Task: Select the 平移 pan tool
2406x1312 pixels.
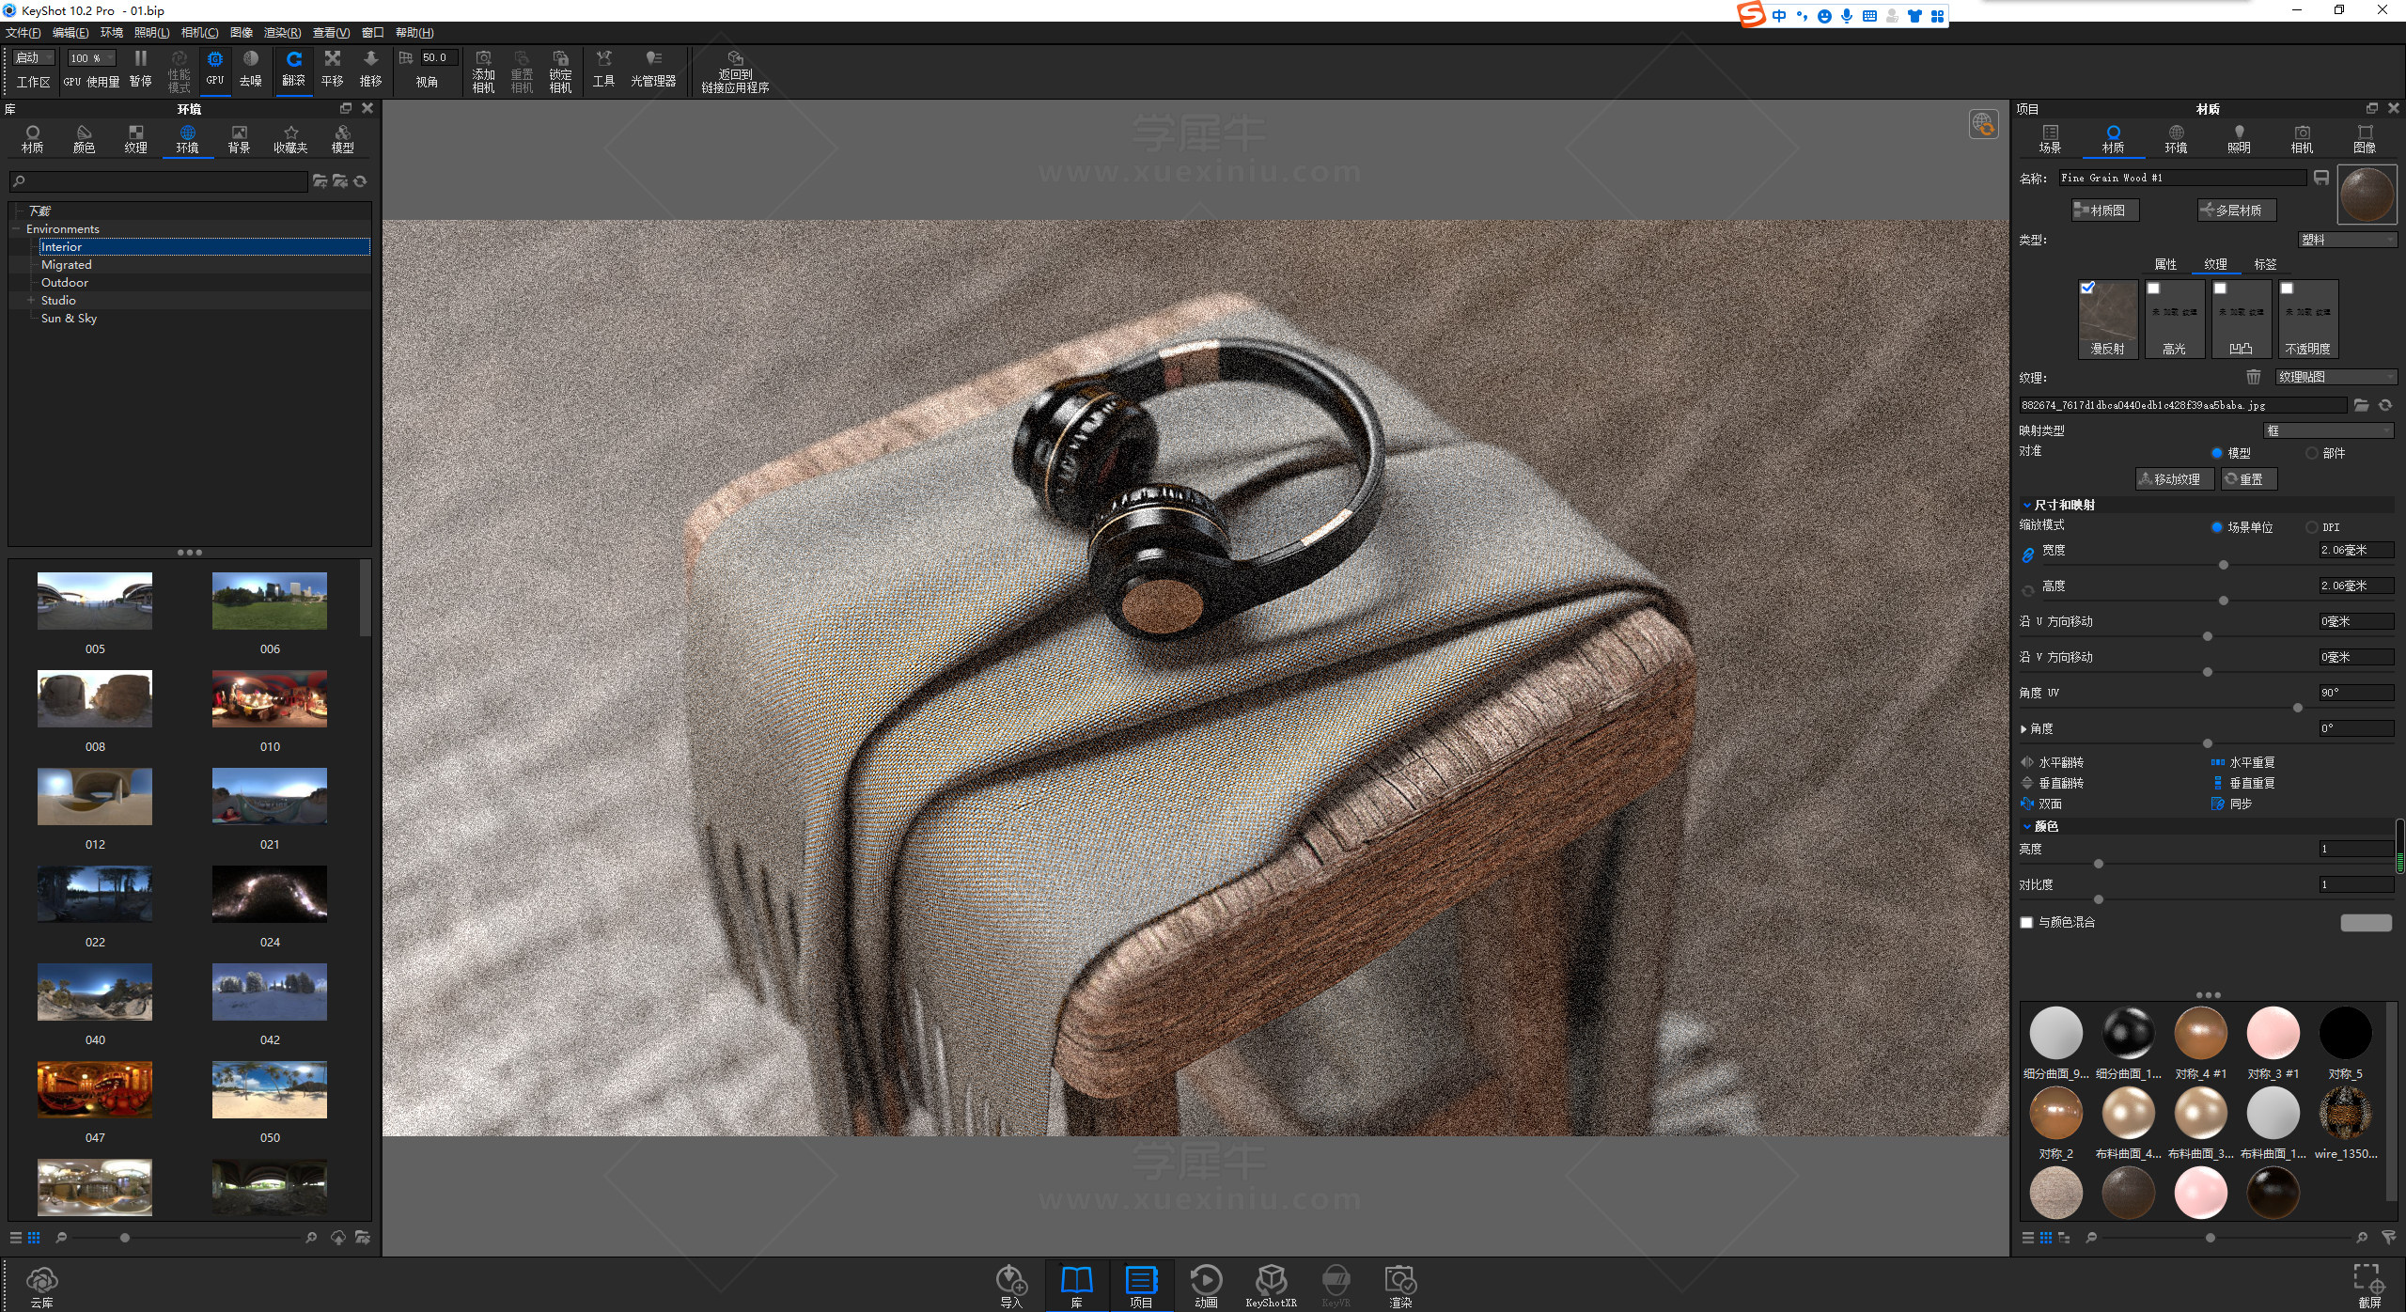Action: point(332,70)
